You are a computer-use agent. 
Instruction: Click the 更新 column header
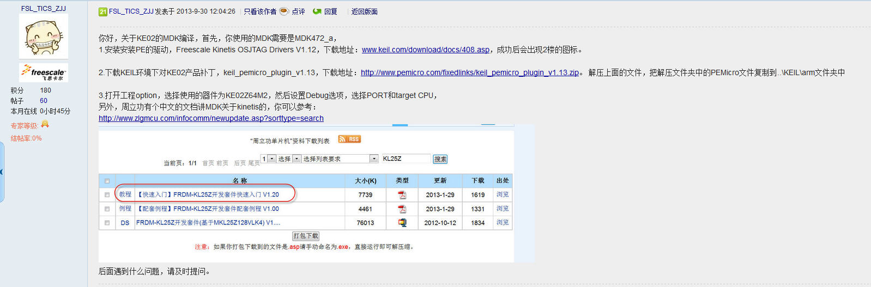(x=440, y=181)
